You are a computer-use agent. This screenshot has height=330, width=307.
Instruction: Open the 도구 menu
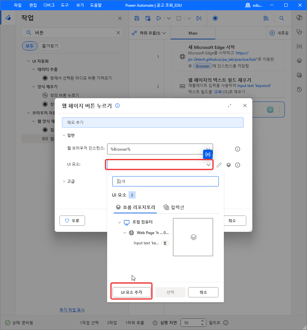coord(65,5)
